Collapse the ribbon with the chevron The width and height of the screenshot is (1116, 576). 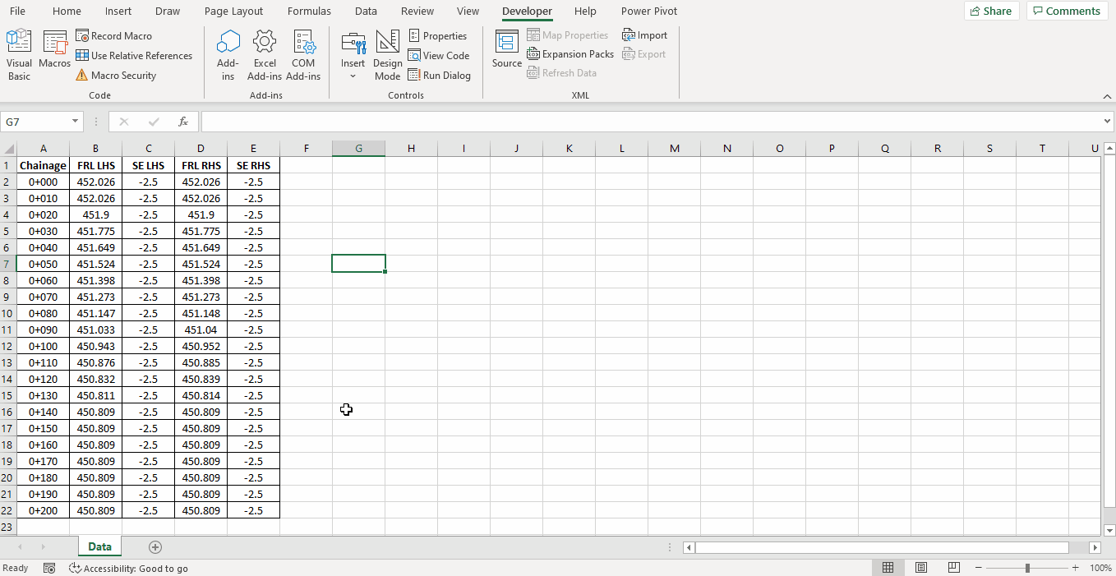pos(1106,96)
